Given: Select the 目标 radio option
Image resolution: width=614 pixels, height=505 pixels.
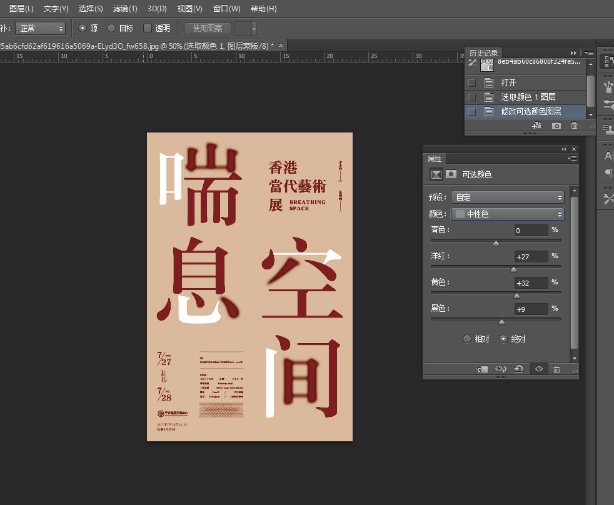Looking at the screenshot, I should pyautogui.click(x=111, y=28).
